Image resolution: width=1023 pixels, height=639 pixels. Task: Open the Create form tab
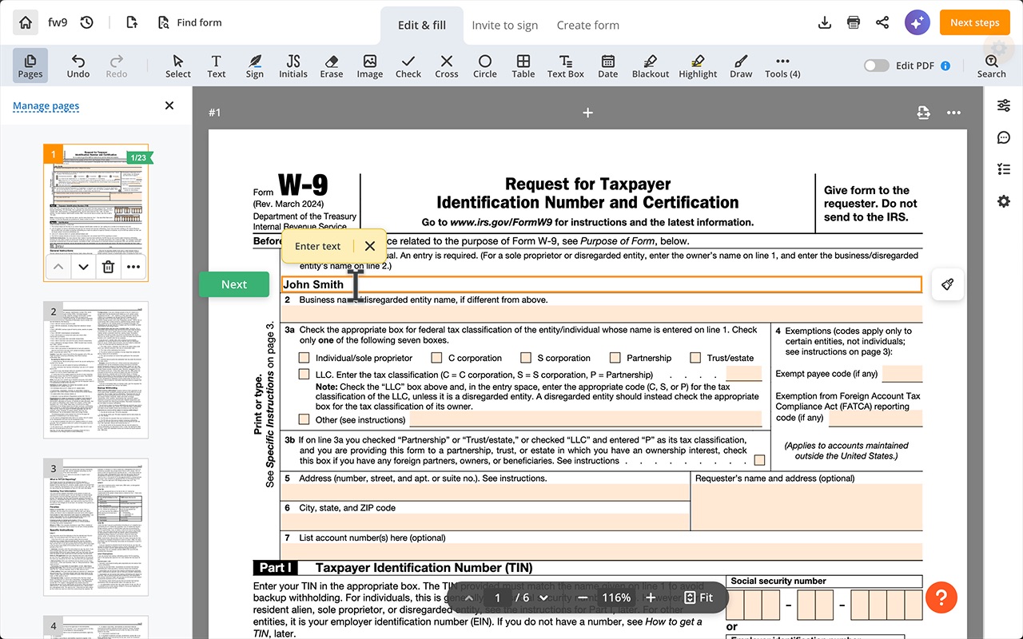coord(588,25)
